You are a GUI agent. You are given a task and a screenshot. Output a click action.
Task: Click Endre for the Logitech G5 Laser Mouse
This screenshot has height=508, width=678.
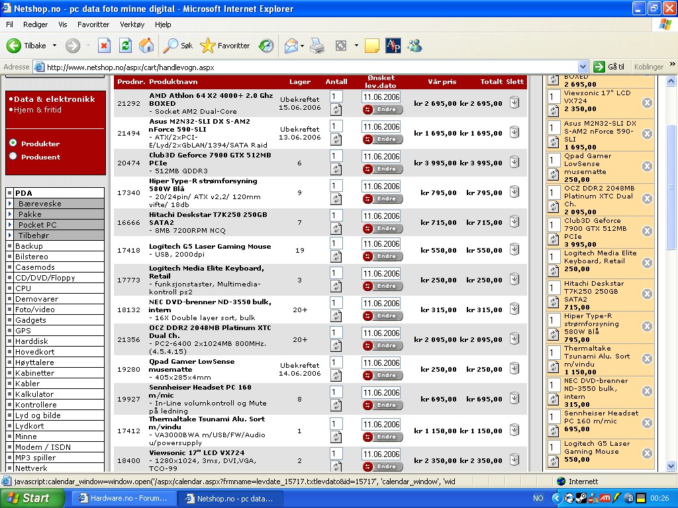pos(383,257)
